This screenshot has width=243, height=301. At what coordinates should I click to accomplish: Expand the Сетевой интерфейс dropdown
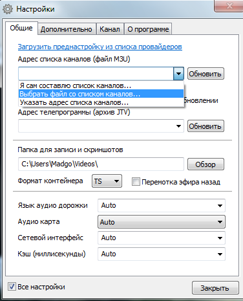[162, 238]
